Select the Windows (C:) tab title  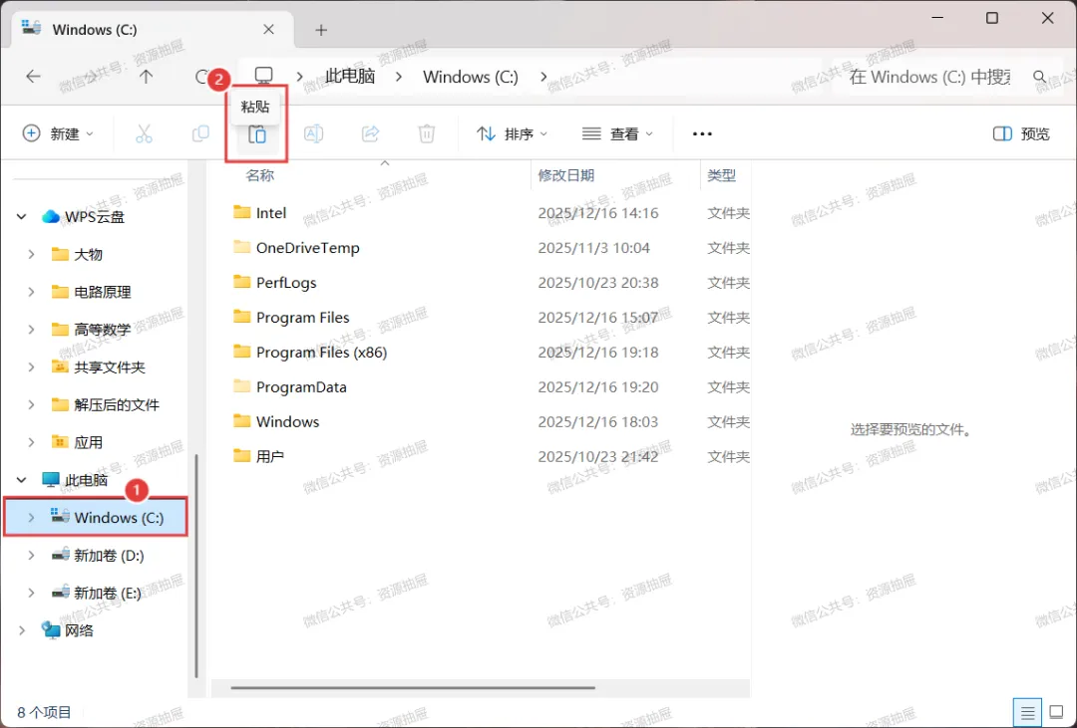(95, 30)
